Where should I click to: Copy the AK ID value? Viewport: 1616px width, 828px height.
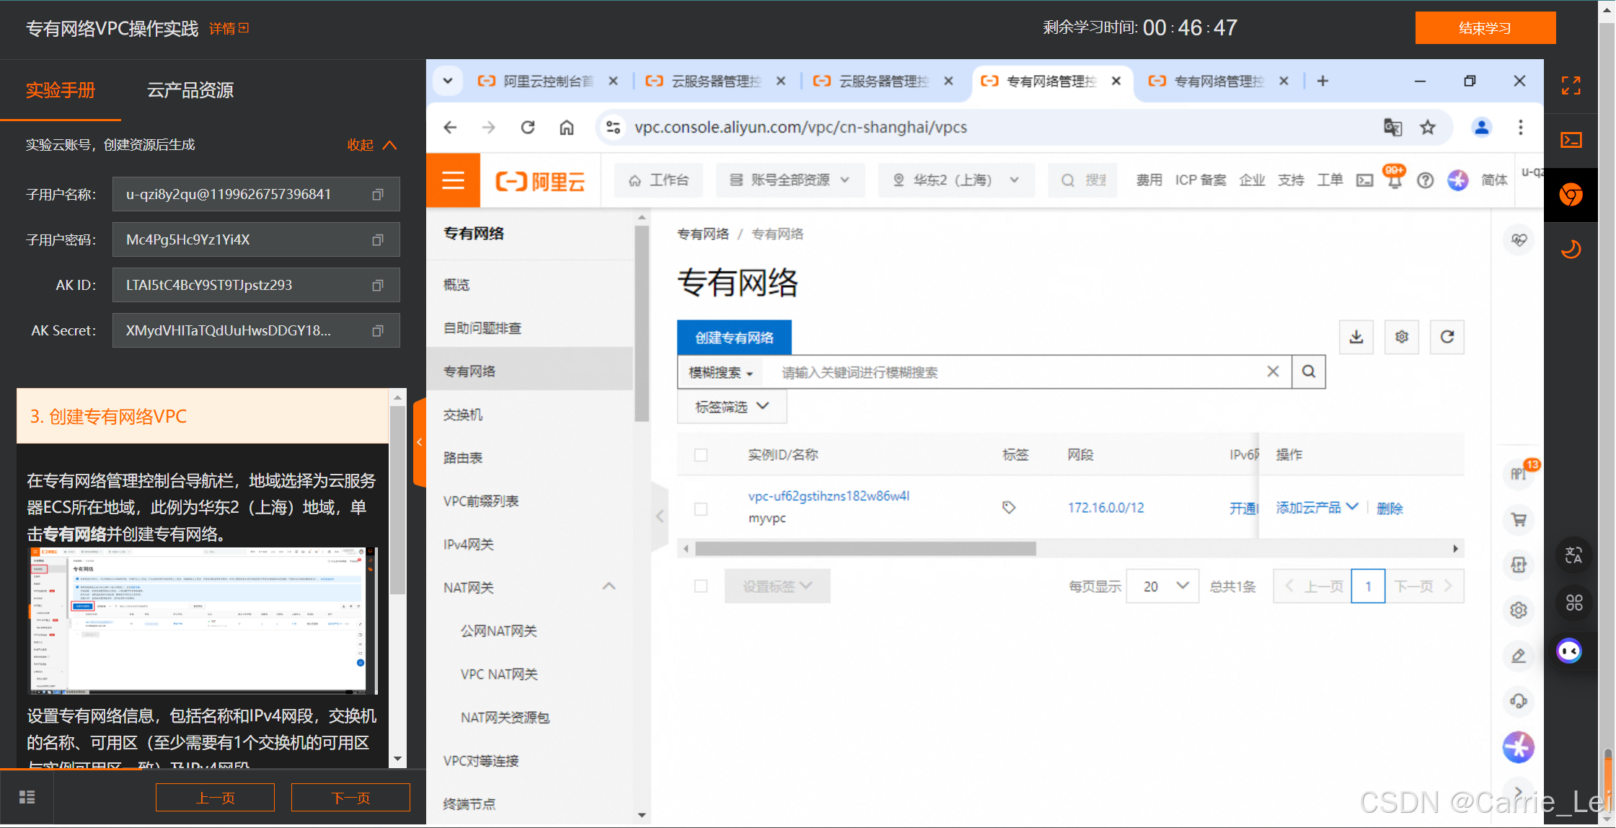click(x=377, y=286)
